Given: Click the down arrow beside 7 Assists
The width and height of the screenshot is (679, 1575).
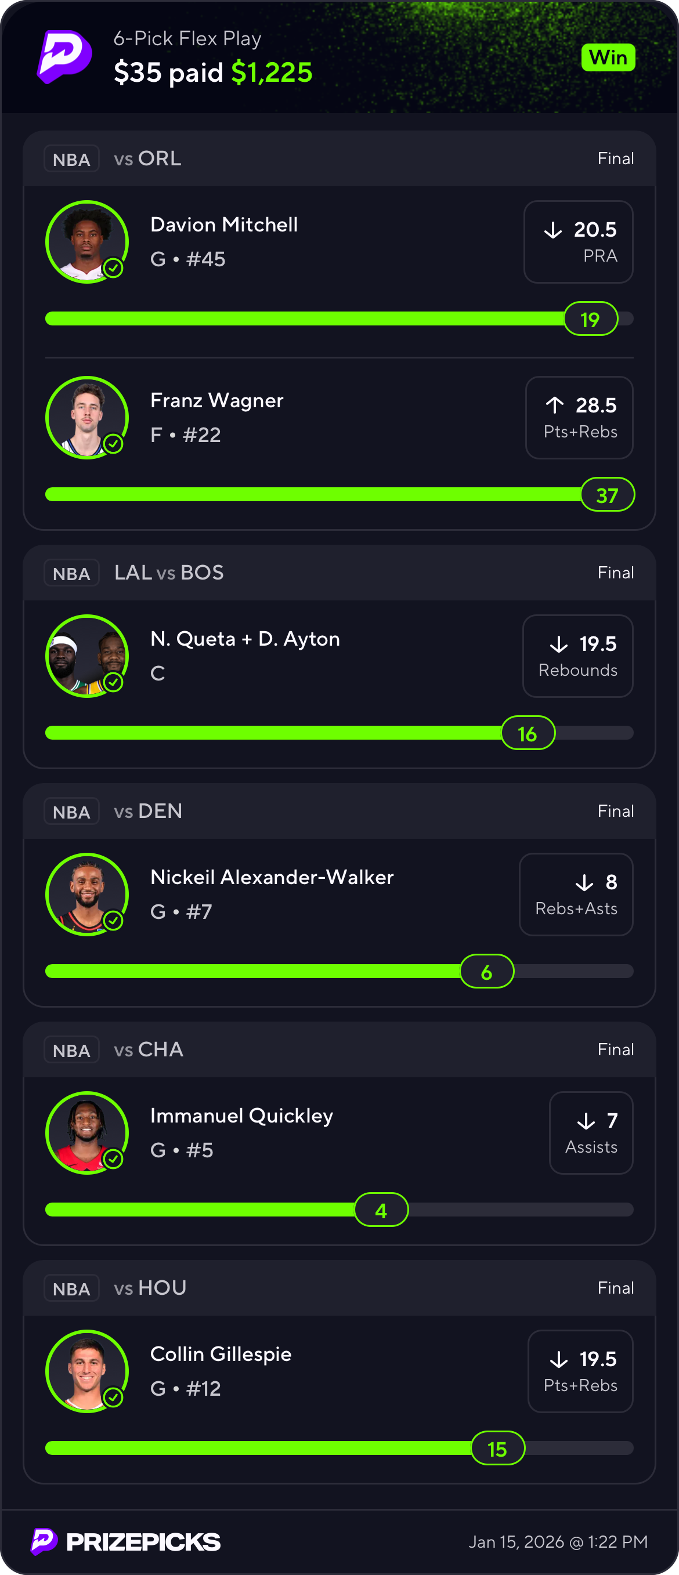Looking at the screenshot, I should (586, 1121).
